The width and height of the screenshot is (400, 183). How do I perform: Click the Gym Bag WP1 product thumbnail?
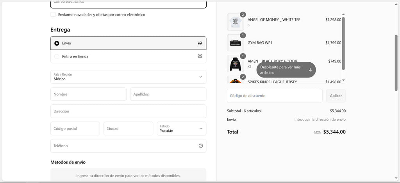pos(235,43)
